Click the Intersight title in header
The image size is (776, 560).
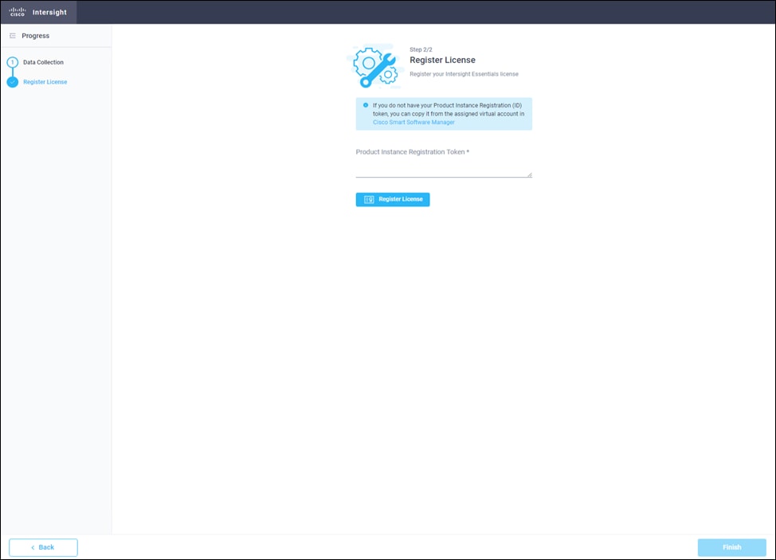click(49, 12)
